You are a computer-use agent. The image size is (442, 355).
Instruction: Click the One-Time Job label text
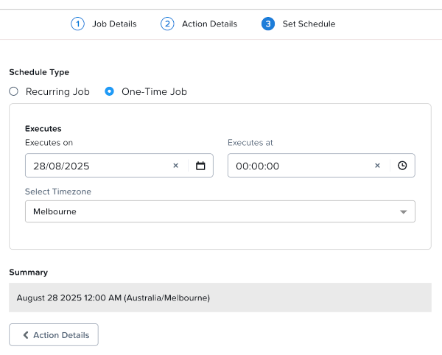point(154,92)
